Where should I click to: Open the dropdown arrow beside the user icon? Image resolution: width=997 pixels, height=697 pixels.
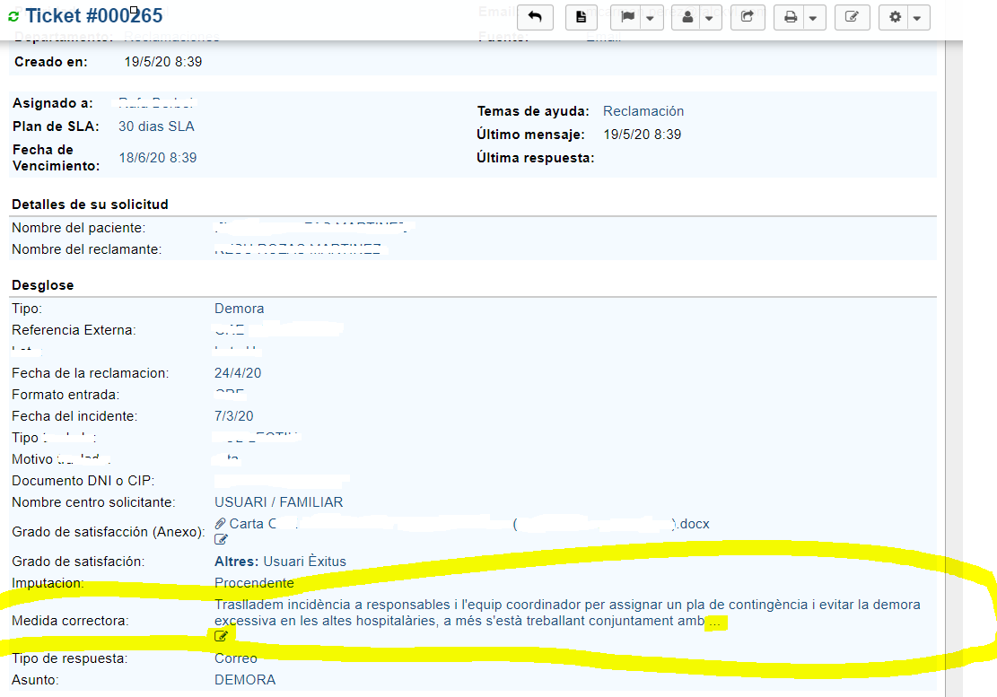tap(709, 18)
